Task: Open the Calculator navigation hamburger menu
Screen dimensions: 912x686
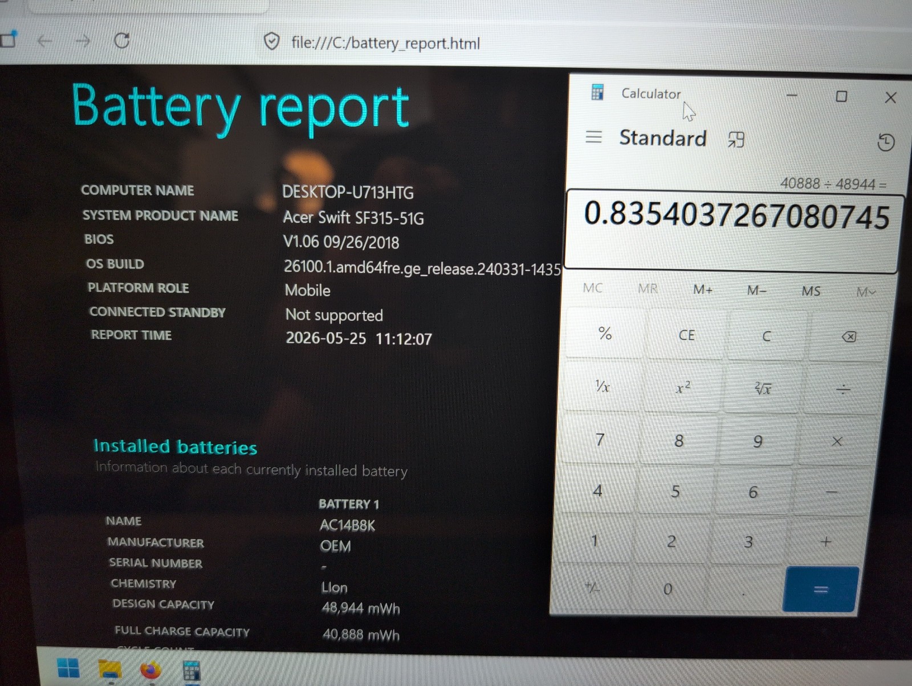Action: [593, 137]
